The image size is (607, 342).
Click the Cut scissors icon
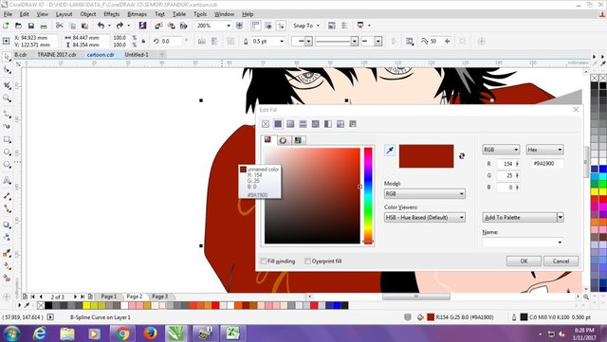coord(59,26)
